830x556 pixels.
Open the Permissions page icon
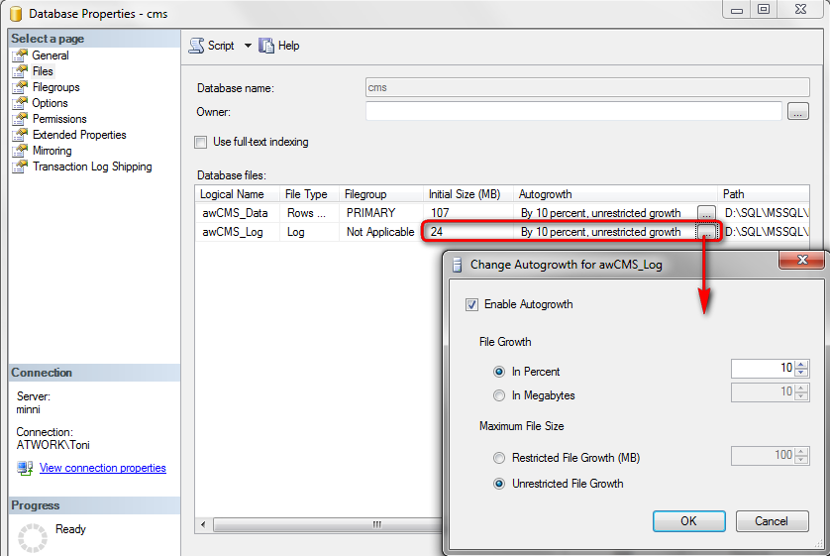click(x=19, y=119)
